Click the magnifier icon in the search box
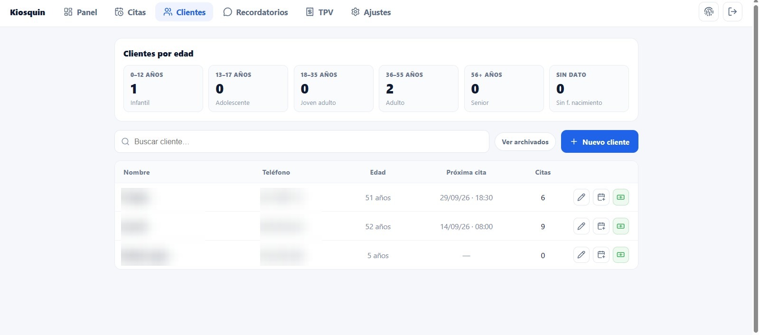759x335 pixels. (125, 141)
